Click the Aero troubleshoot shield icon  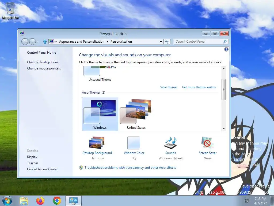(x=81, y=168)
